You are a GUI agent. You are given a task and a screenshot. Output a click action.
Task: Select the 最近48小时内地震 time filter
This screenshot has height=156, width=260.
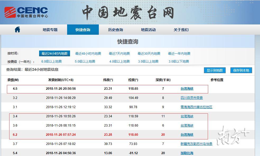[x=88, y=53]
